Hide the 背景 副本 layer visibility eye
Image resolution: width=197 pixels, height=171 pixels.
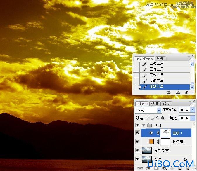click(138, 150)
